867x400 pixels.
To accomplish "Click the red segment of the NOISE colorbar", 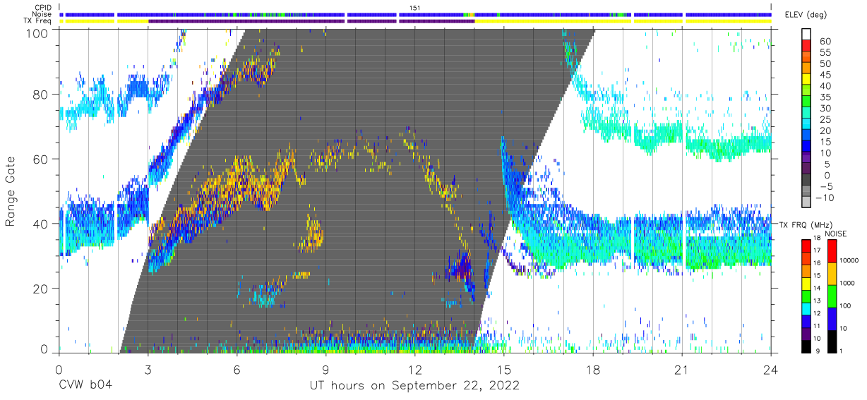I will coord(832,251).
